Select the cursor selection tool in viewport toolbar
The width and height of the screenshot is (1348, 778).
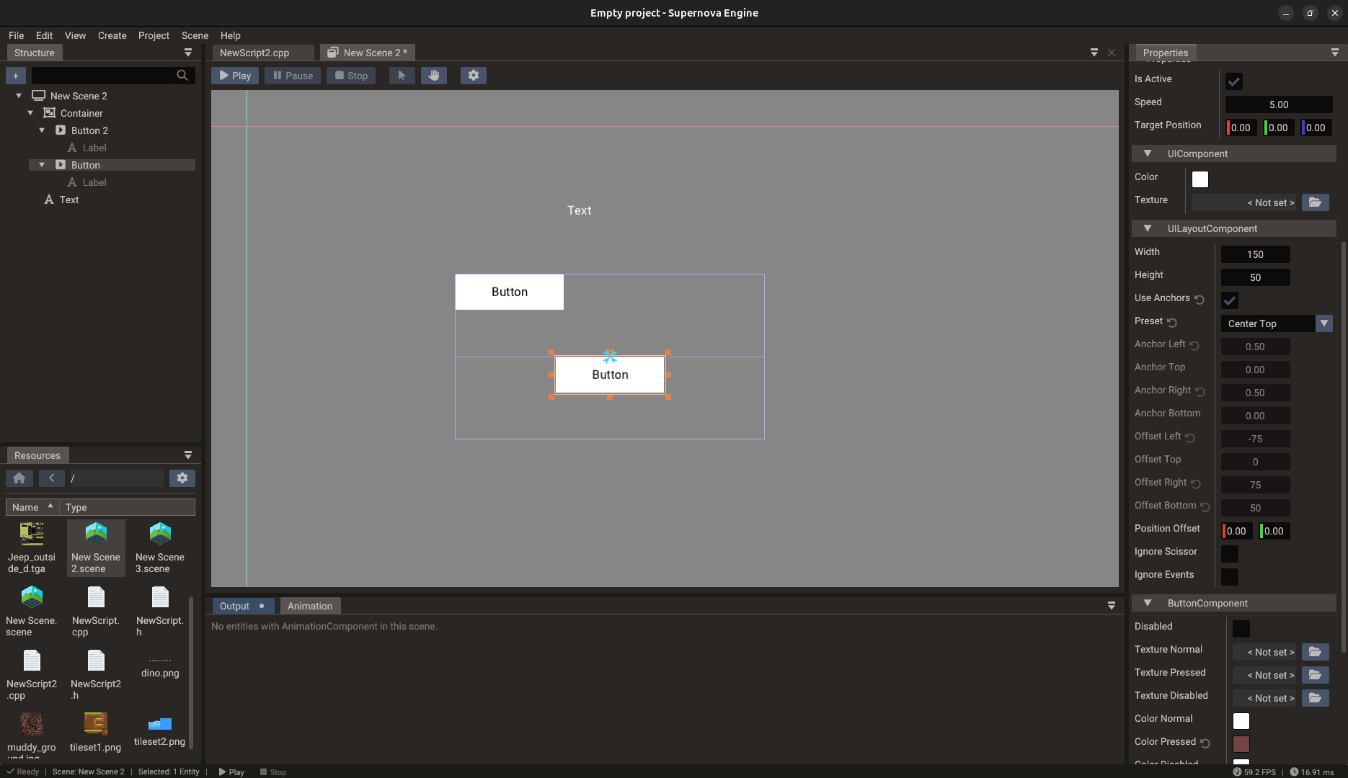(x=402, y=75)
